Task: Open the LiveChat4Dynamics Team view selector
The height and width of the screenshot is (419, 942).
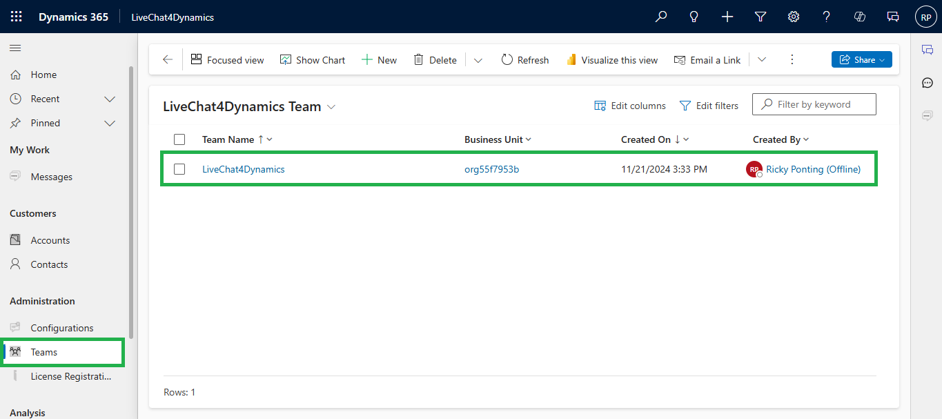Action: click(x=331, y=107)
